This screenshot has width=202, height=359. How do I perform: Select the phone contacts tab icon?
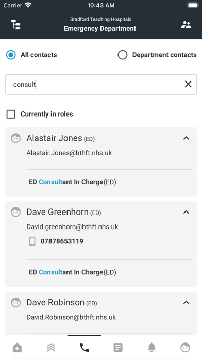(x=84, y=348)
